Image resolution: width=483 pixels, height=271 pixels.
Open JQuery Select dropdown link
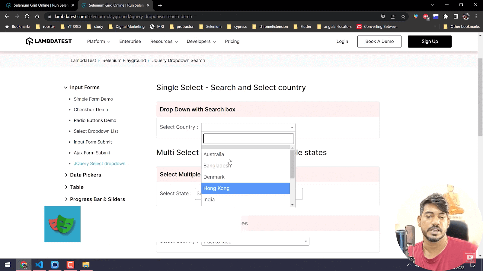point(100,164)
